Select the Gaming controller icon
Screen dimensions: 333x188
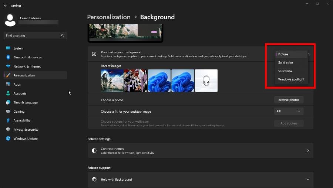coord(8,112)
